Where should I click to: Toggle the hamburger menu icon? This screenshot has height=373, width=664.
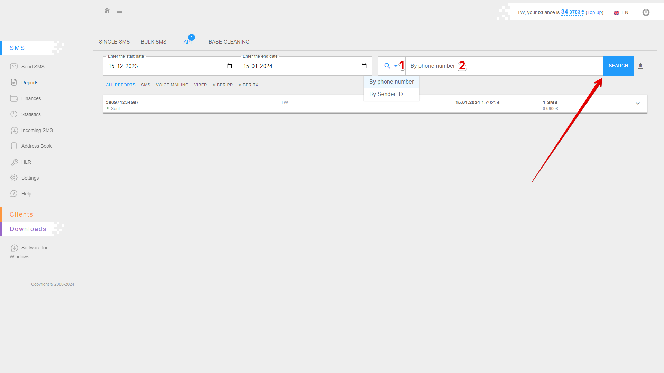coord(119,11)
